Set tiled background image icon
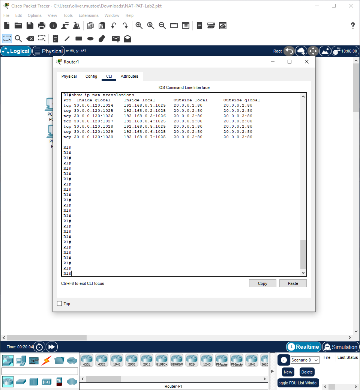 point(325,51)
